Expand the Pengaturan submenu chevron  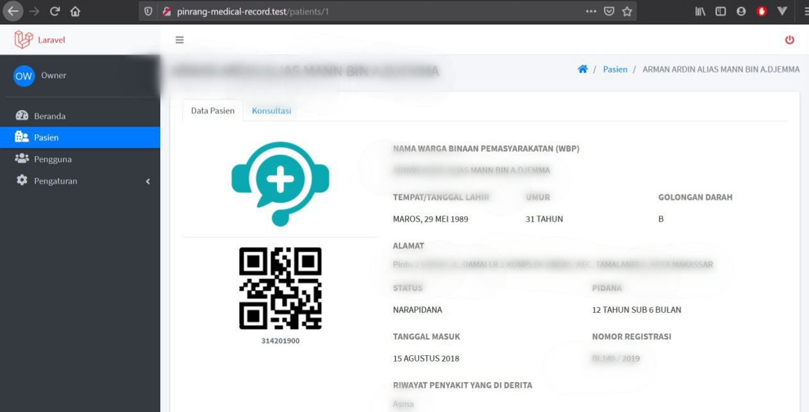148,181
